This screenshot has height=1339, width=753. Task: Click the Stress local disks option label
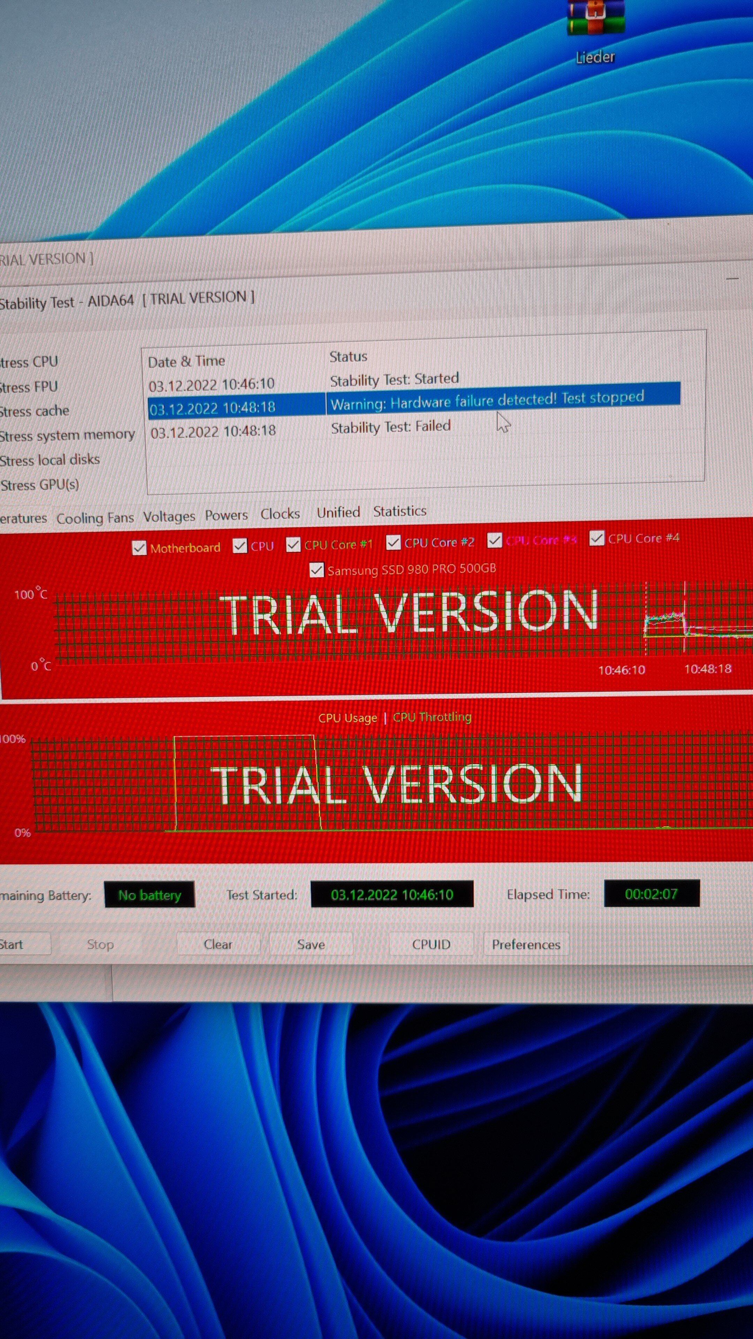50,460
